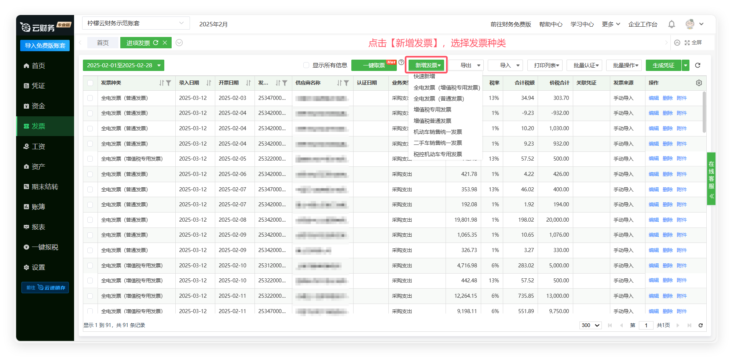Screen dimensions: 732x357
Task: Click the table column settings gear icon
Action: (699, 83)
